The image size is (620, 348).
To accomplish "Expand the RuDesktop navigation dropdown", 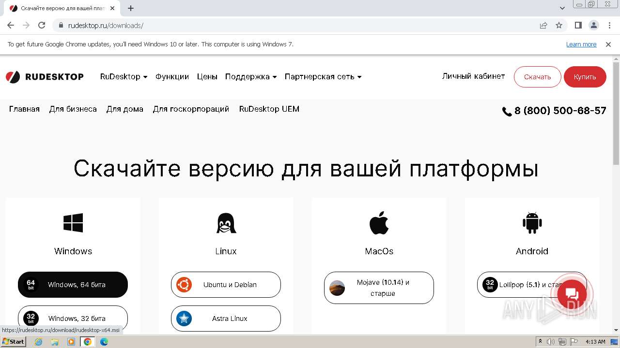I will click(x=124, y=77).
